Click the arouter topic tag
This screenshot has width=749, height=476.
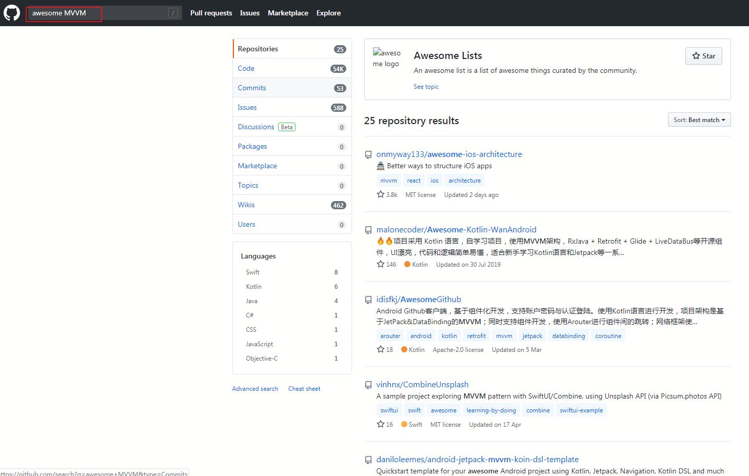coord(390,336)
